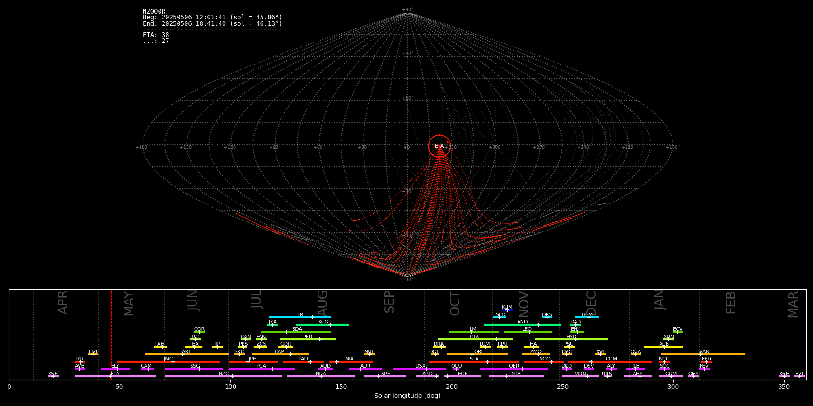Select the SSG purple shower bar

coord(194,369)
